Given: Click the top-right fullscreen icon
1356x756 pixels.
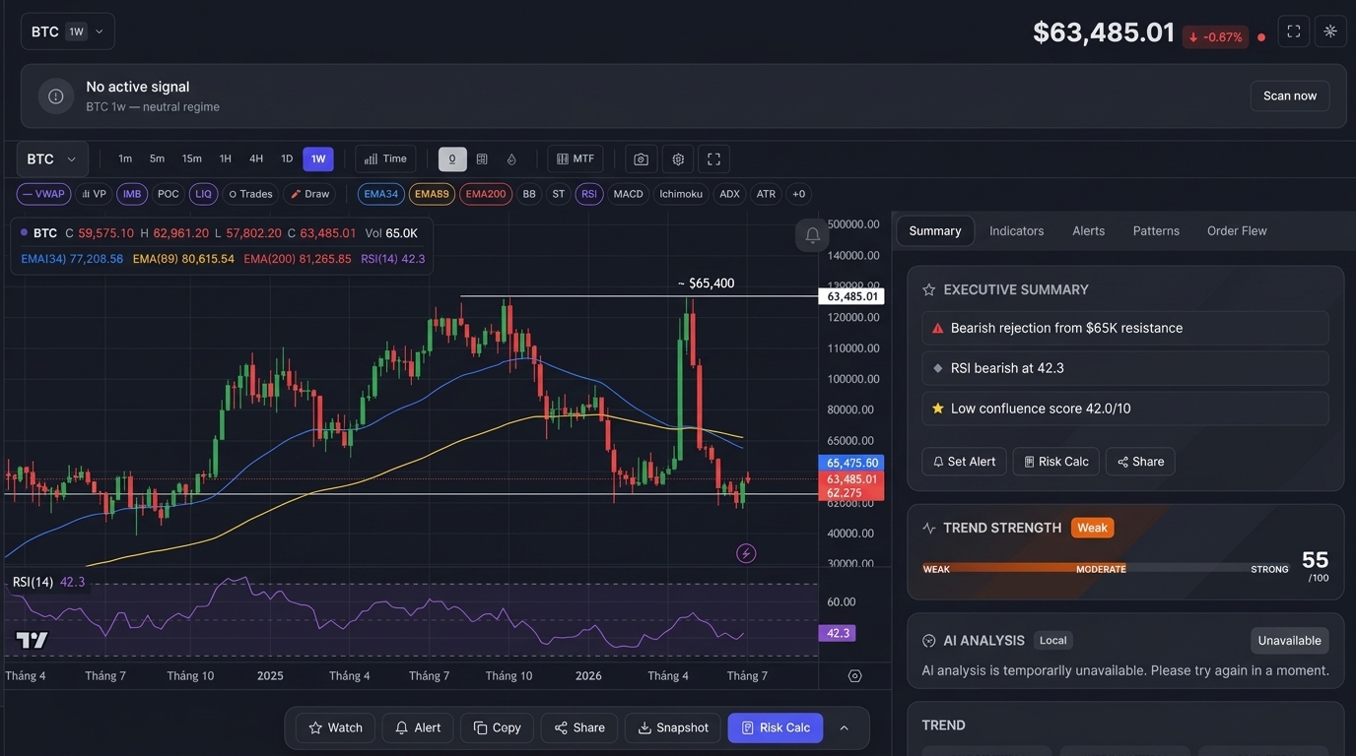Looking at the screenshot, I should coord(1294,31).
